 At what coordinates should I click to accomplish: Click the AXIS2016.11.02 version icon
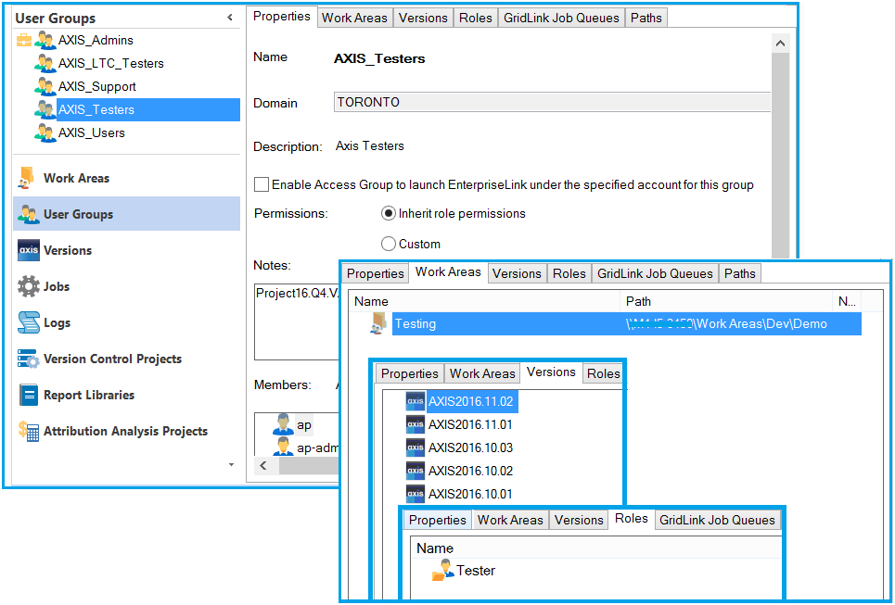click(415, 401)
